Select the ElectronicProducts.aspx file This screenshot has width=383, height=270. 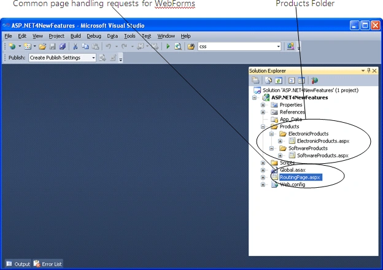tap(323, 141)
